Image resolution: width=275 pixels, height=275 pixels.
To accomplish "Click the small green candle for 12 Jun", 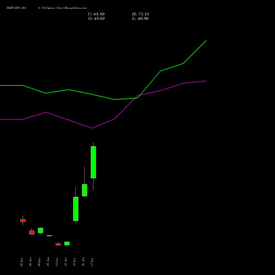I will (67, 244).
